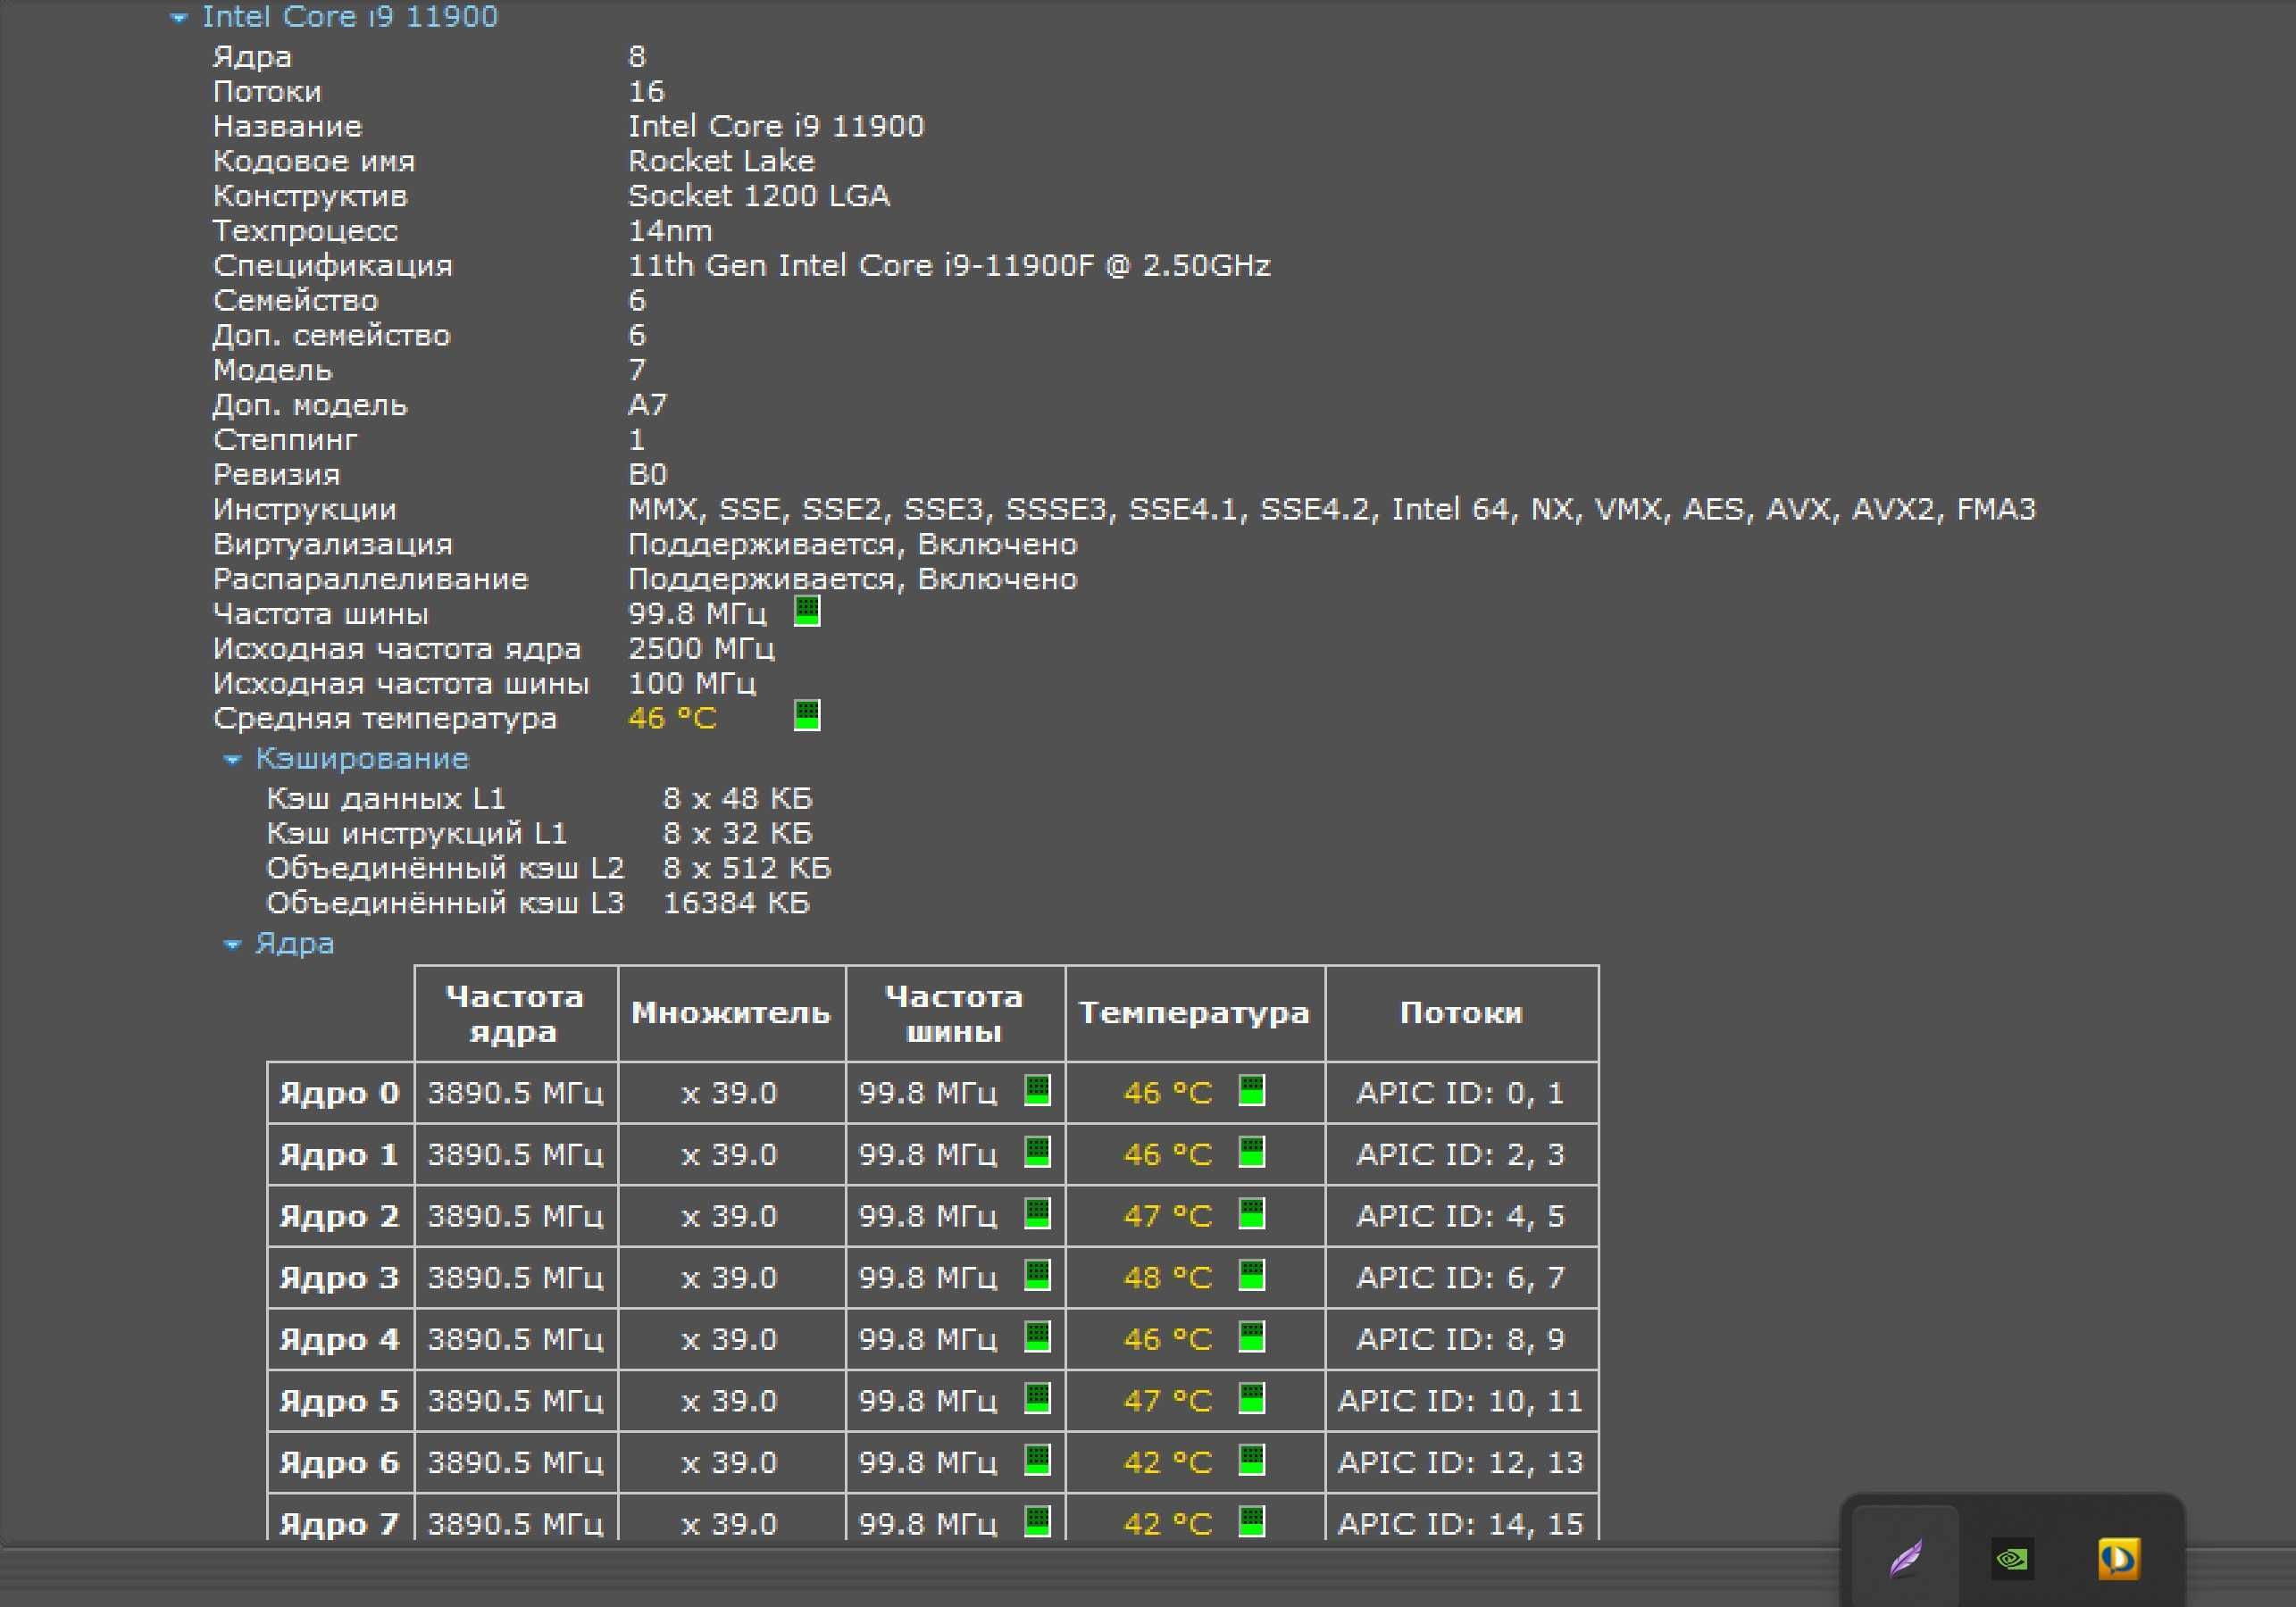Click the temperature graph icon for Ядро 2

[x=1252, y=1213]
